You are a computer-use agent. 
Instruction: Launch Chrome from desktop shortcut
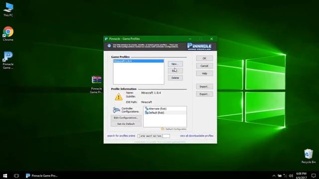point(8,34)
